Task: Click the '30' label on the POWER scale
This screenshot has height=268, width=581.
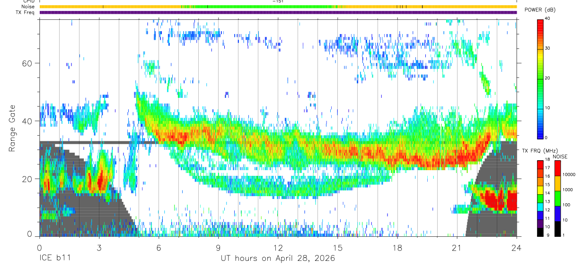Action: pyautogui.click(x=548, y=48)
